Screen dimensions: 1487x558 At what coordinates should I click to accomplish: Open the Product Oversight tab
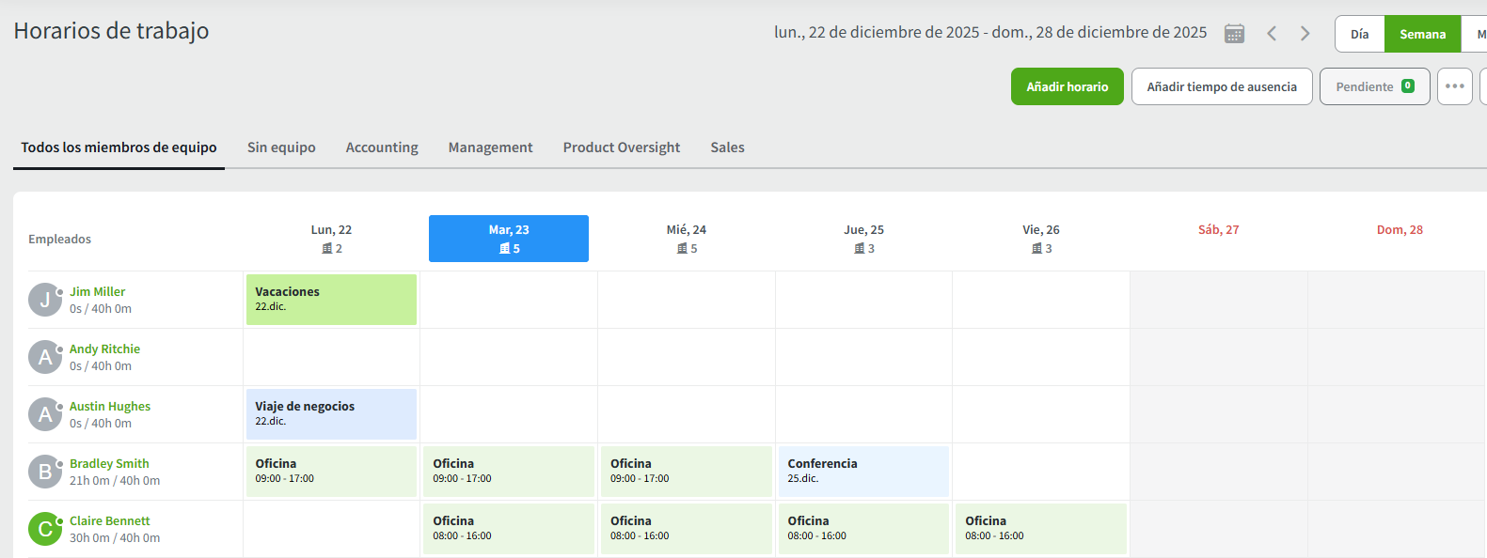621,147
